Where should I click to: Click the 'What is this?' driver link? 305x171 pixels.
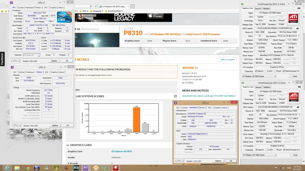[106, 75]
